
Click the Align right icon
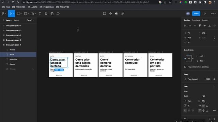(x=195, y=26)
